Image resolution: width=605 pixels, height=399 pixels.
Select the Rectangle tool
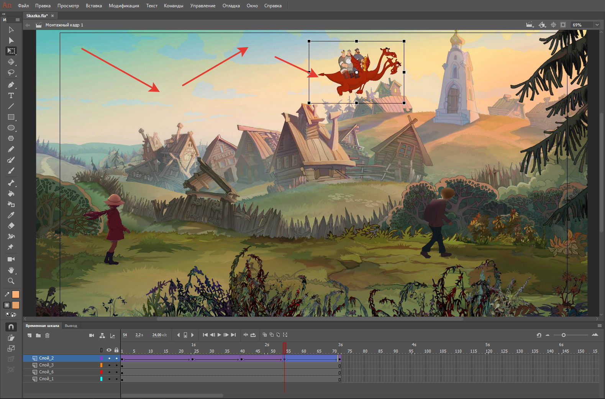click(11, 117)
